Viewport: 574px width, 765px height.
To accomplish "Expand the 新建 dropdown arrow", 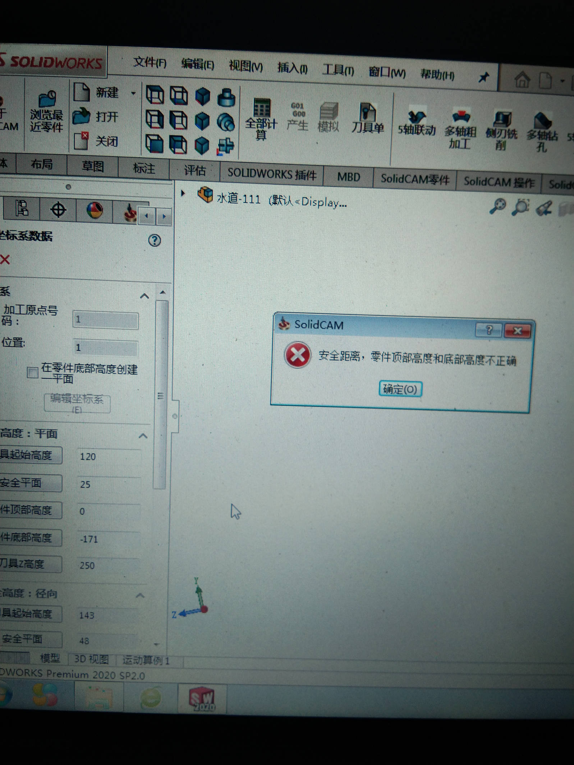I will coord(133,93).
